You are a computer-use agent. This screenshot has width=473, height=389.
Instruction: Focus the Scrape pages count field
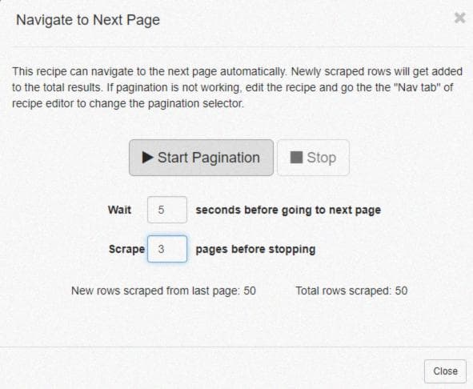pyautogui.click(x=167, y=249)
